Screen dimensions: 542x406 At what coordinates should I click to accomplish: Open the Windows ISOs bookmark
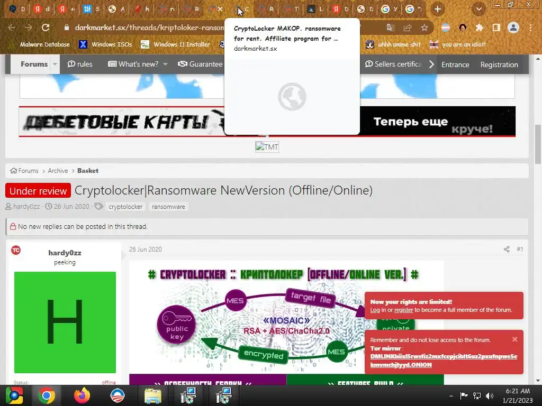tap(105, 44)
